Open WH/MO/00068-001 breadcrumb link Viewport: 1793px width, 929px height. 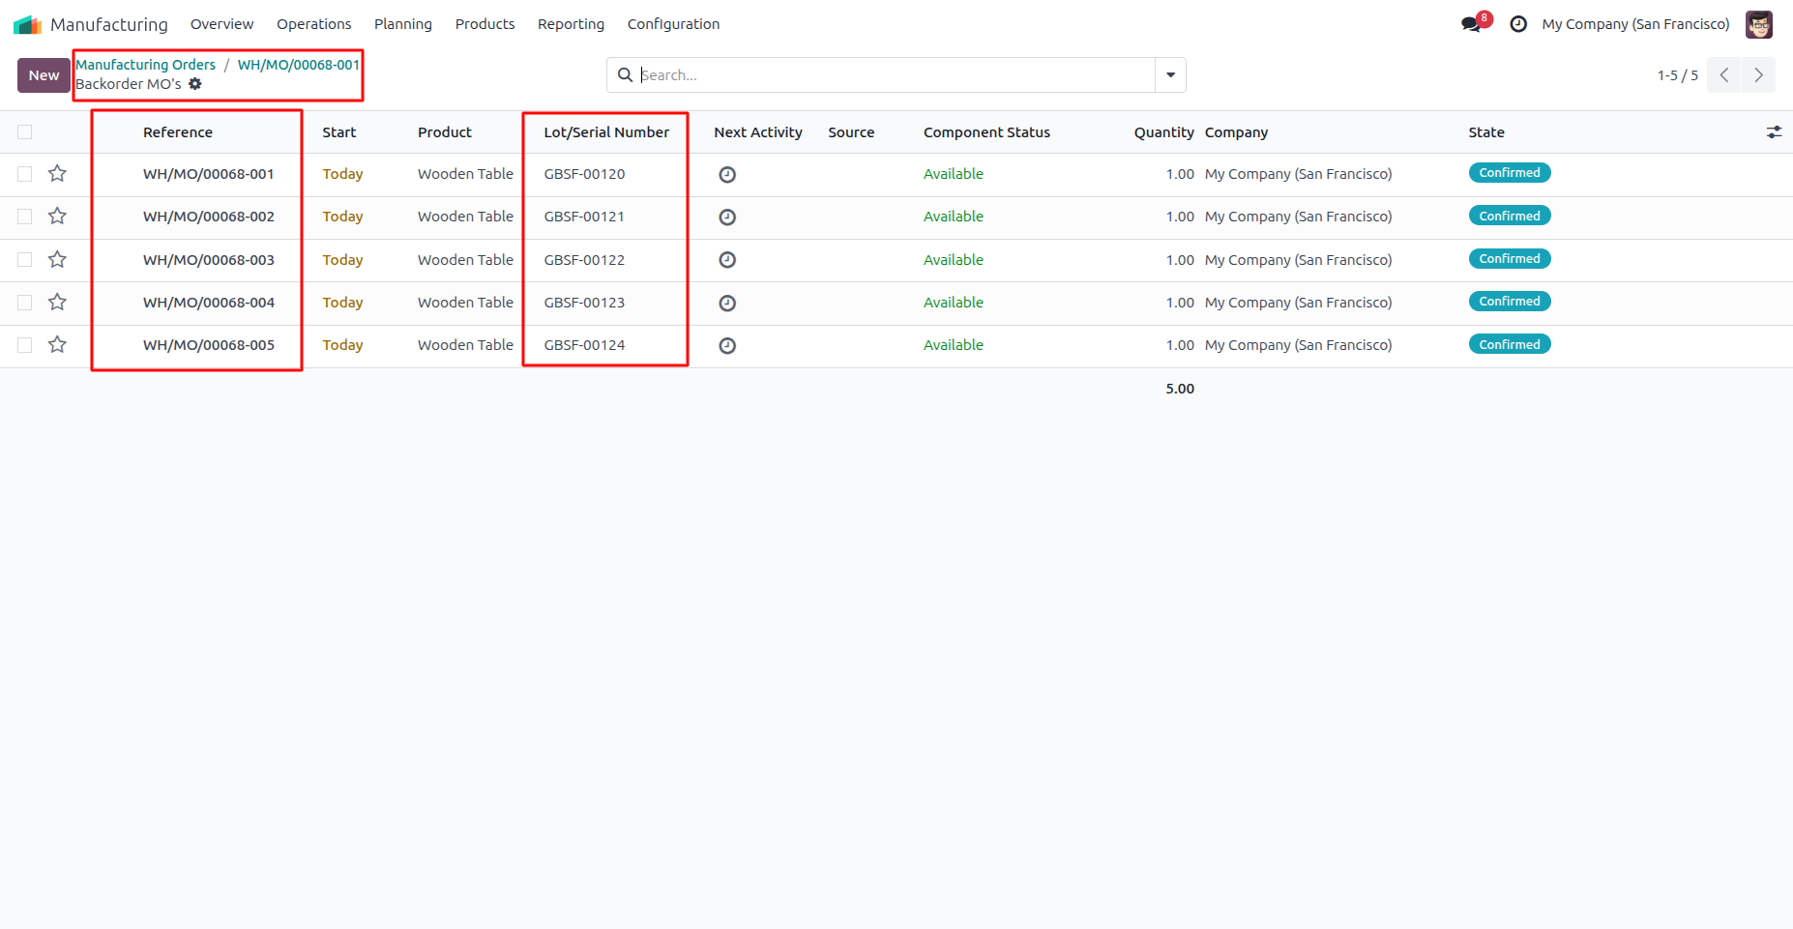tap(299, 65)
